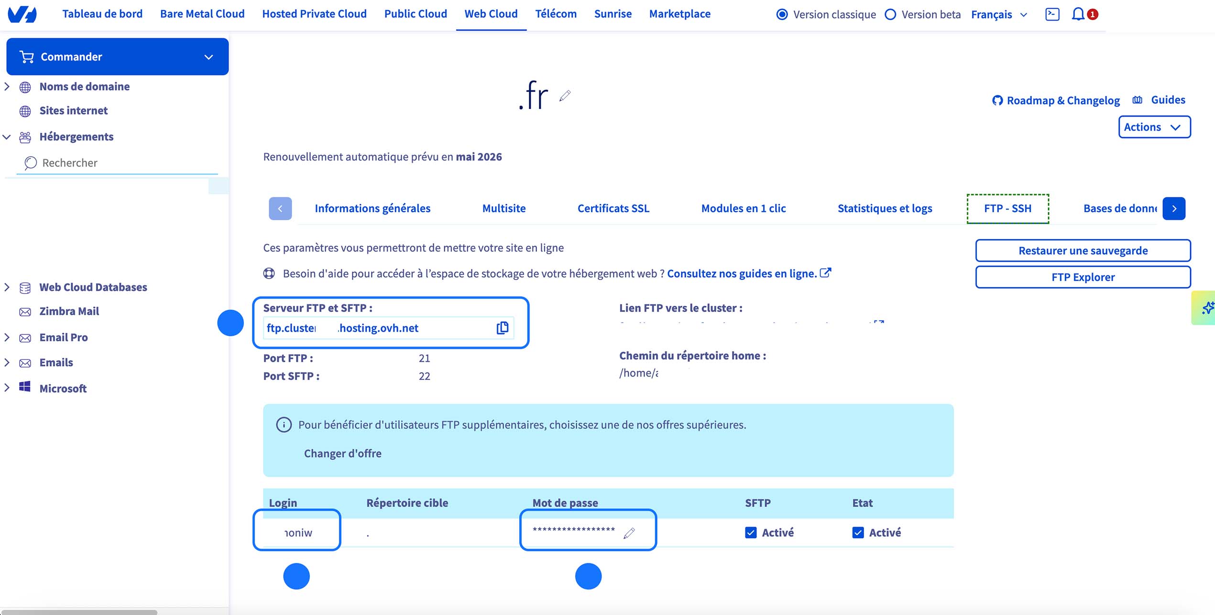Open the Télécom menu item

coord(556,14)
